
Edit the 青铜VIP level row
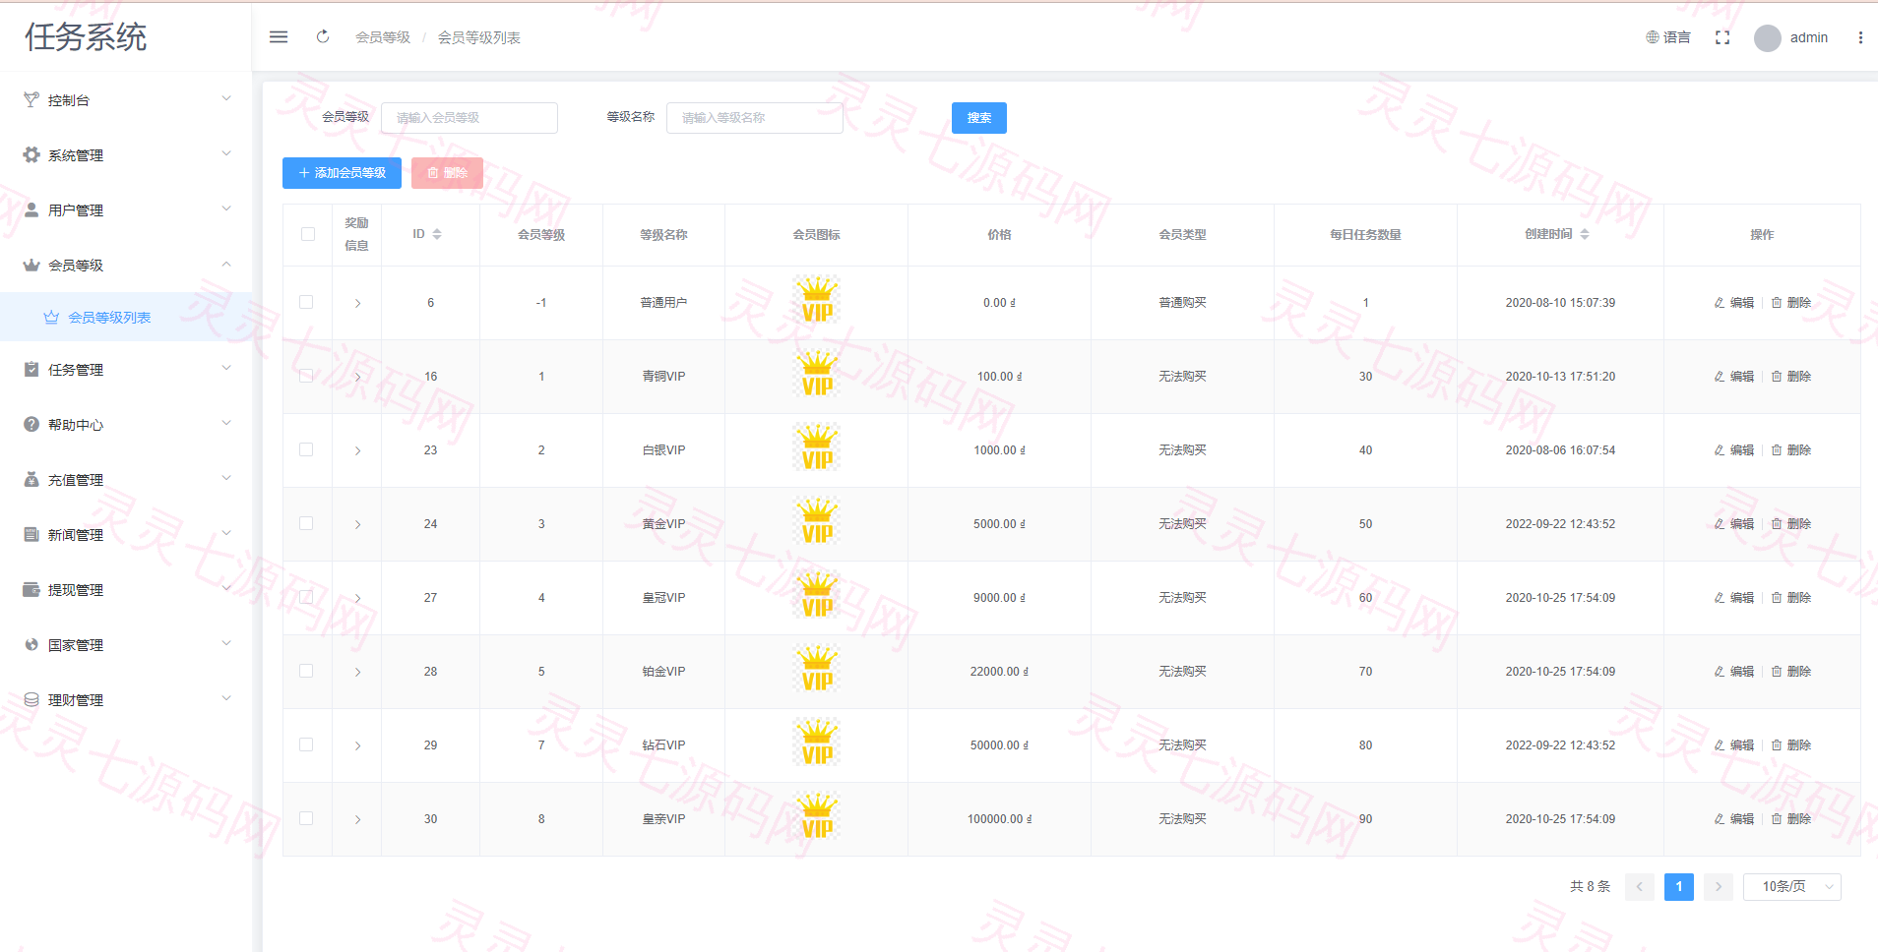(1734, 377)
